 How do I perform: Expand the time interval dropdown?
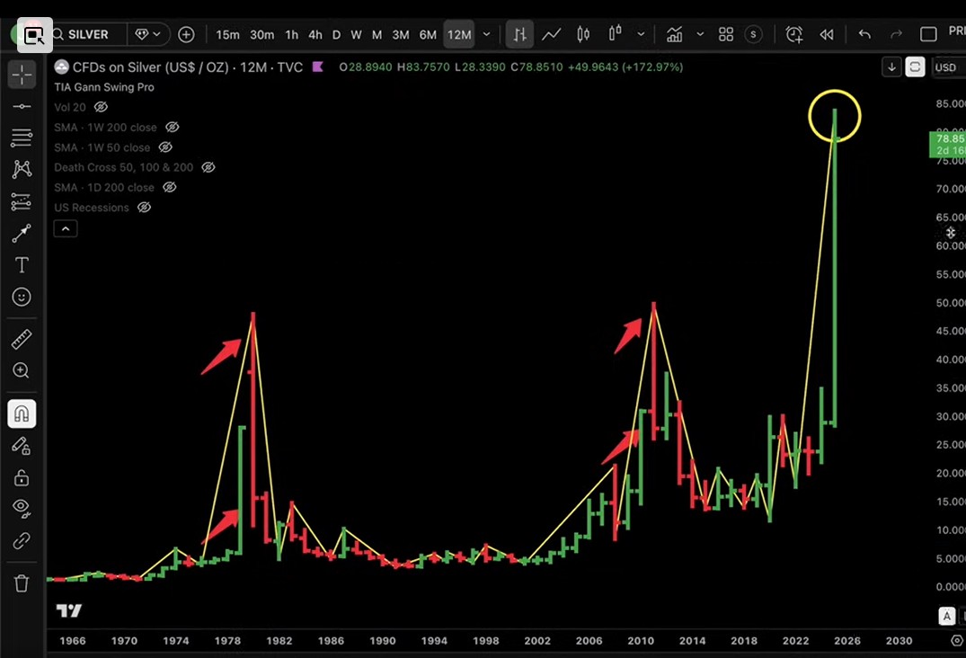487,34
